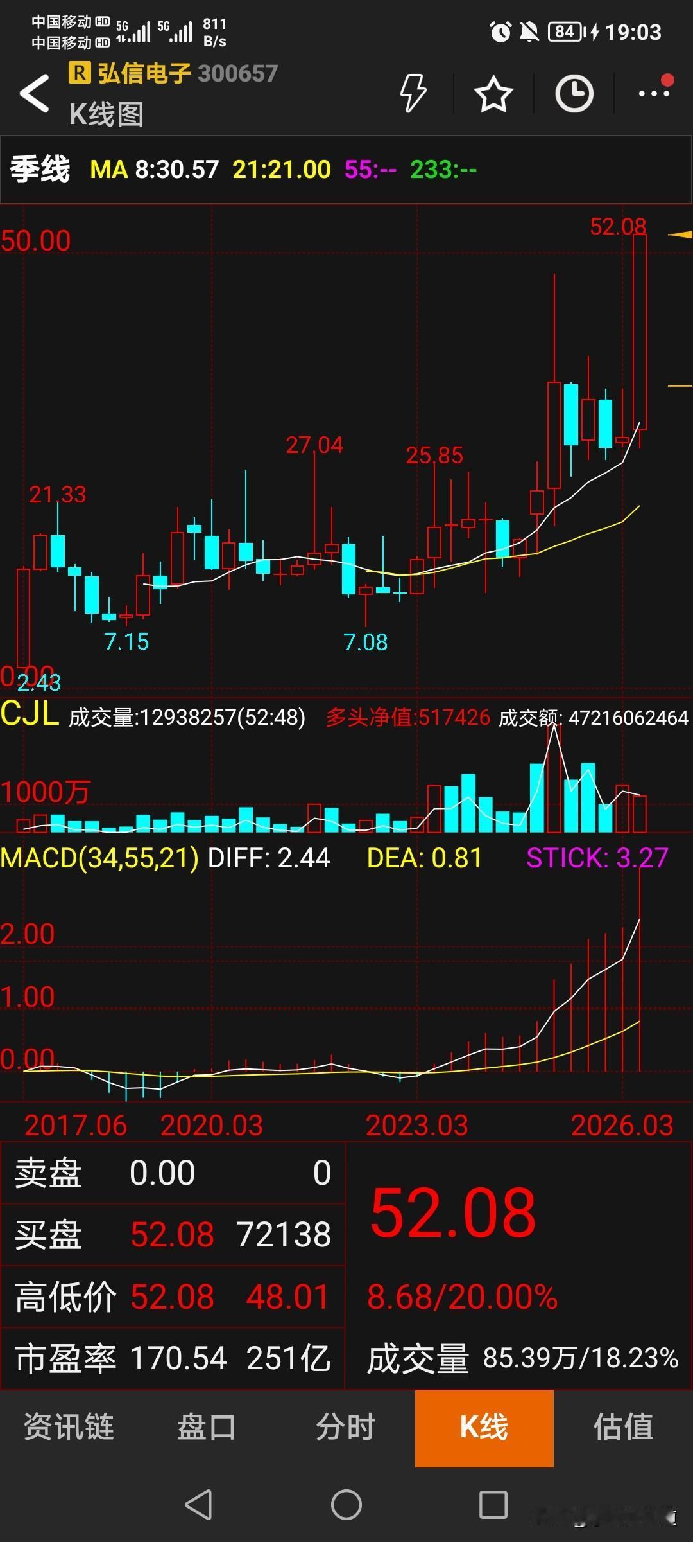Tap date marker 2017.06
This screenshot has height=1542, width=693.
click(75, 1125)
